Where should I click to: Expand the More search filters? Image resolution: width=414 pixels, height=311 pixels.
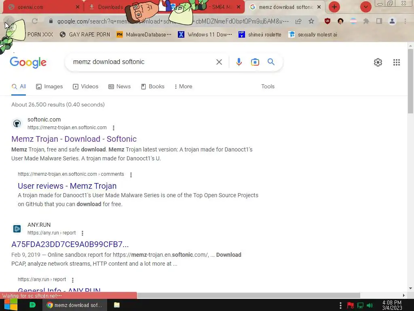[183, 87]
